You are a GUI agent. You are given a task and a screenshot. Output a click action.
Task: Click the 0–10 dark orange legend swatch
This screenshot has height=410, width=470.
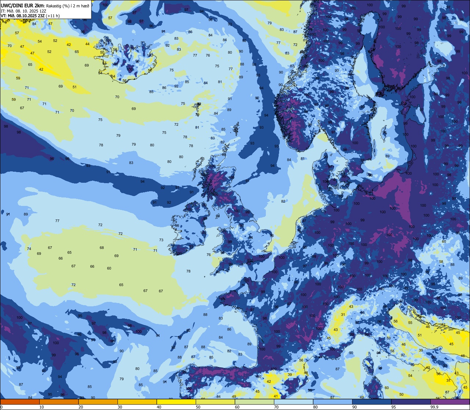click(x=20, y=402)
